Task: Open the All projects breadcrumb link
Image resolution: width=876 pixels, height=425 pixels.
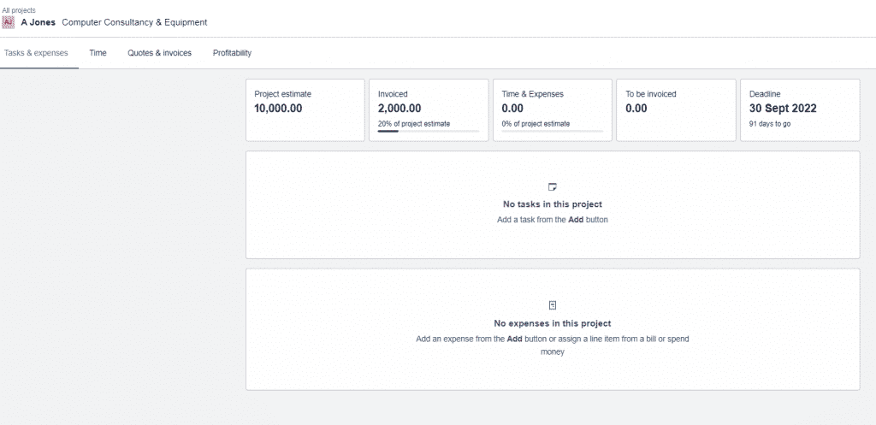Action: point(19,10)
